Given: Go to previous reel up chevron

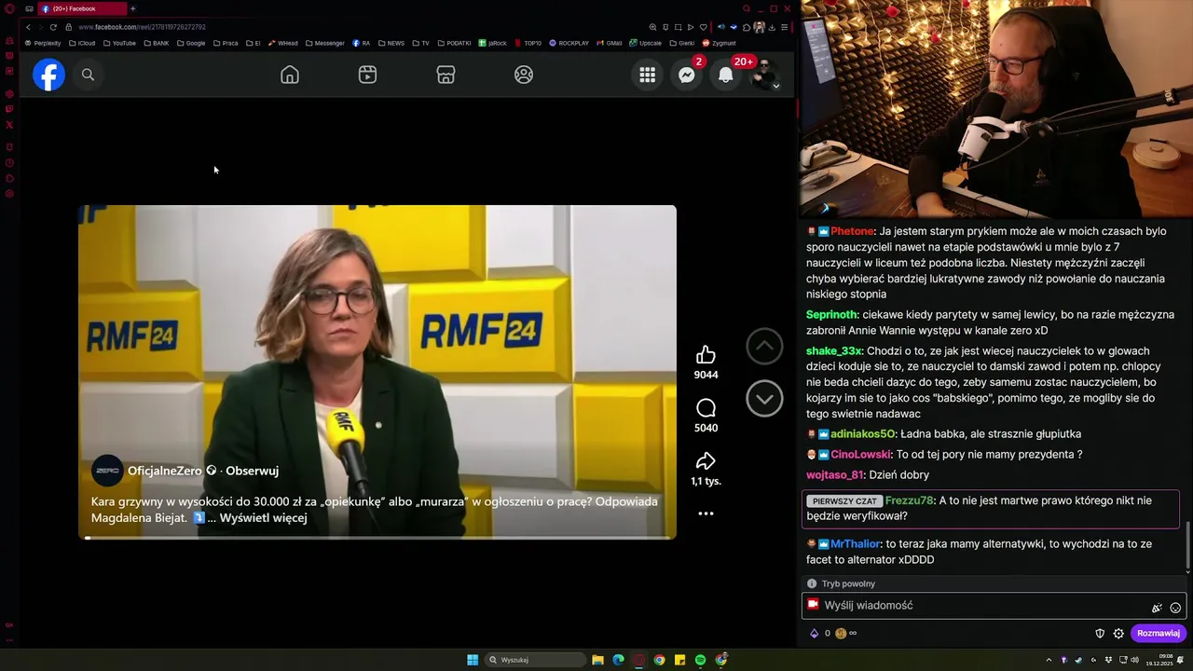Looking at the screenshot, I should coord(764,346).
